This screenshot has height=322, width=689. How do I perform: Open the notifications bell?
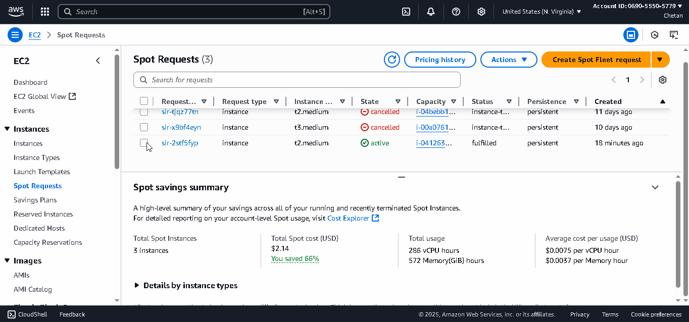pyautogui.click(x=431, y=12)
